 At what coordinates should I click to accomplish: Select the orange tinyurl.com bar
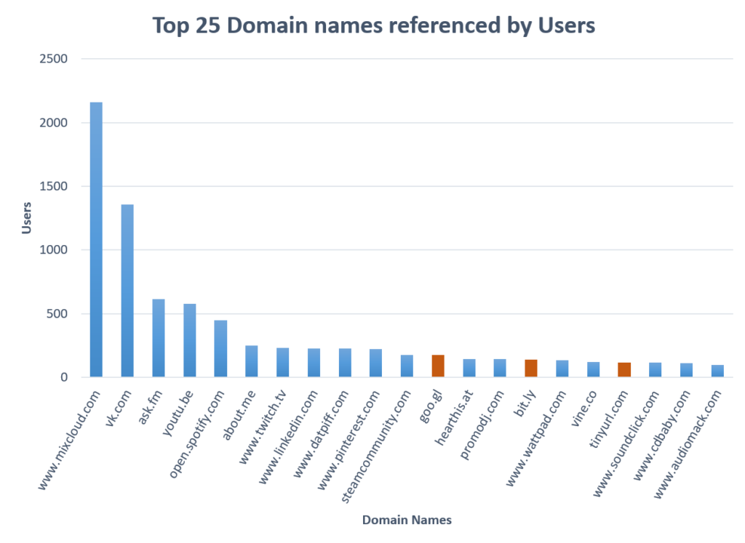(x=624, y=370)
